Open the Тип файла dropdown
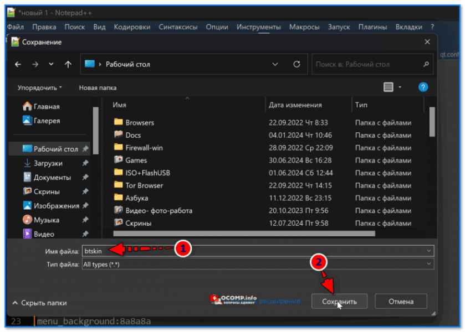 tap(428, 265)
